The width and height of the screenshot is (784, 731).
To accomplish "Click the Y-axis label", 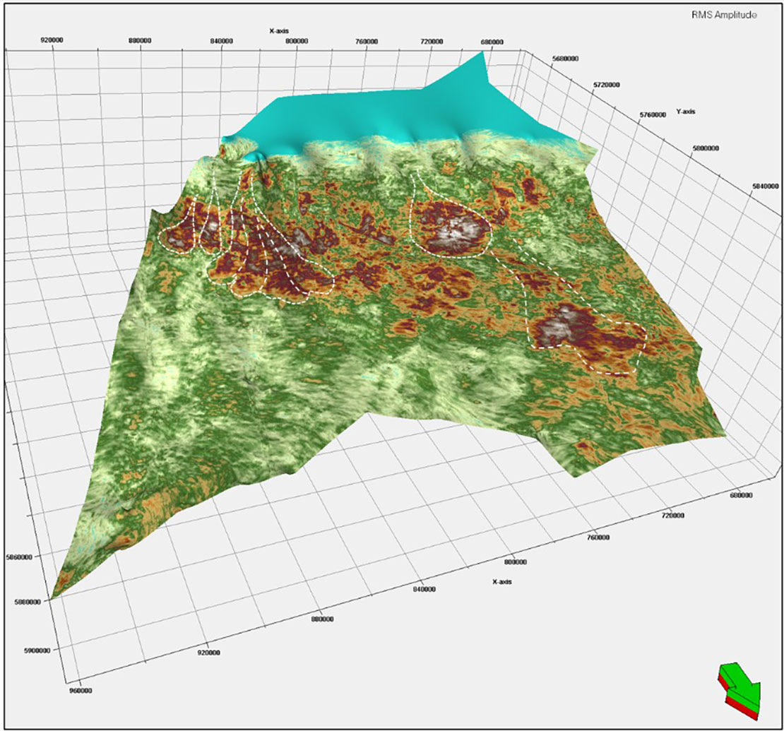I will [686, 112].
